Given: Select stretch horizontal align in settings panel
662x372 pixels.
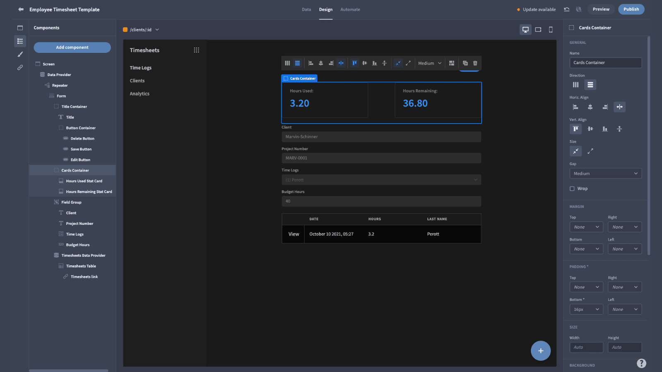Looking at the screenshot, I should click(x=619, y=107).
